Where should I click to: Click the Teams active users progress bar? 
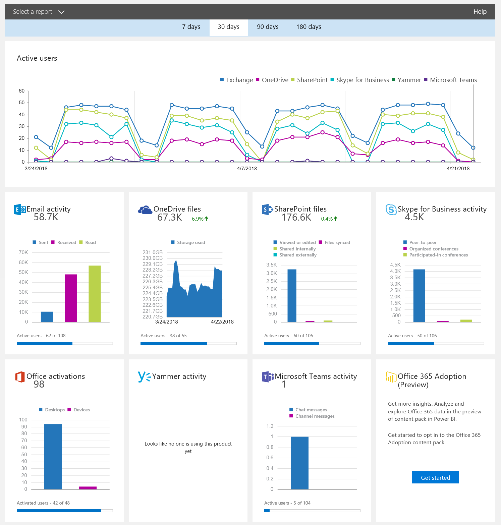pos(312,511)
